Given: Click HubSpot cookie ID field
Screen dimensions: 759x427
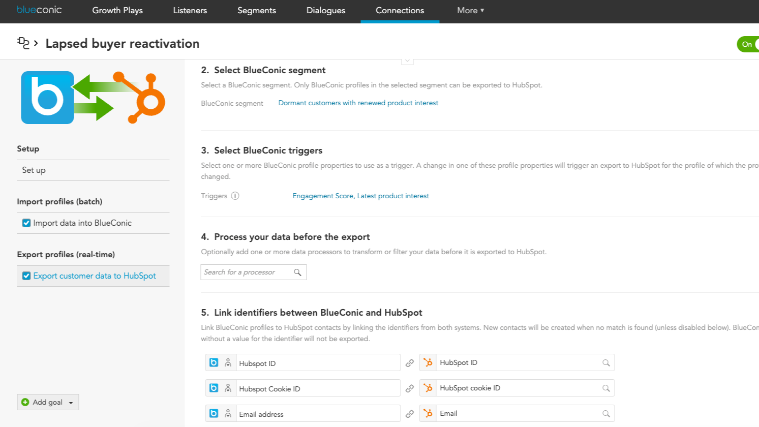Looking at the screenshot, I should tap(526, 388).
